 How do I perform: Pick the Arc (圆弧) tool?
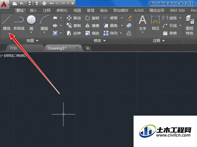[45, 24]
